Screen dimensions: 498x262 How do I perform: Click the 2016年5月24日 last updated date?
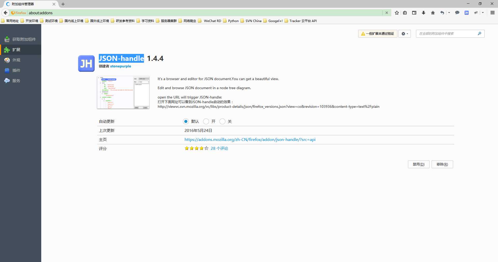coord(198,131)
